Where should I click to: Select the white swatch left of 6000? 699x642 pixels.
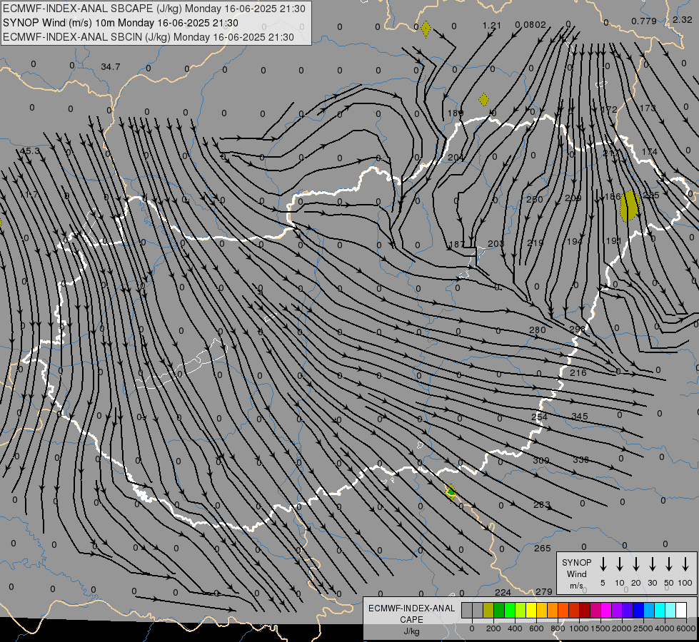pos(681,611)
